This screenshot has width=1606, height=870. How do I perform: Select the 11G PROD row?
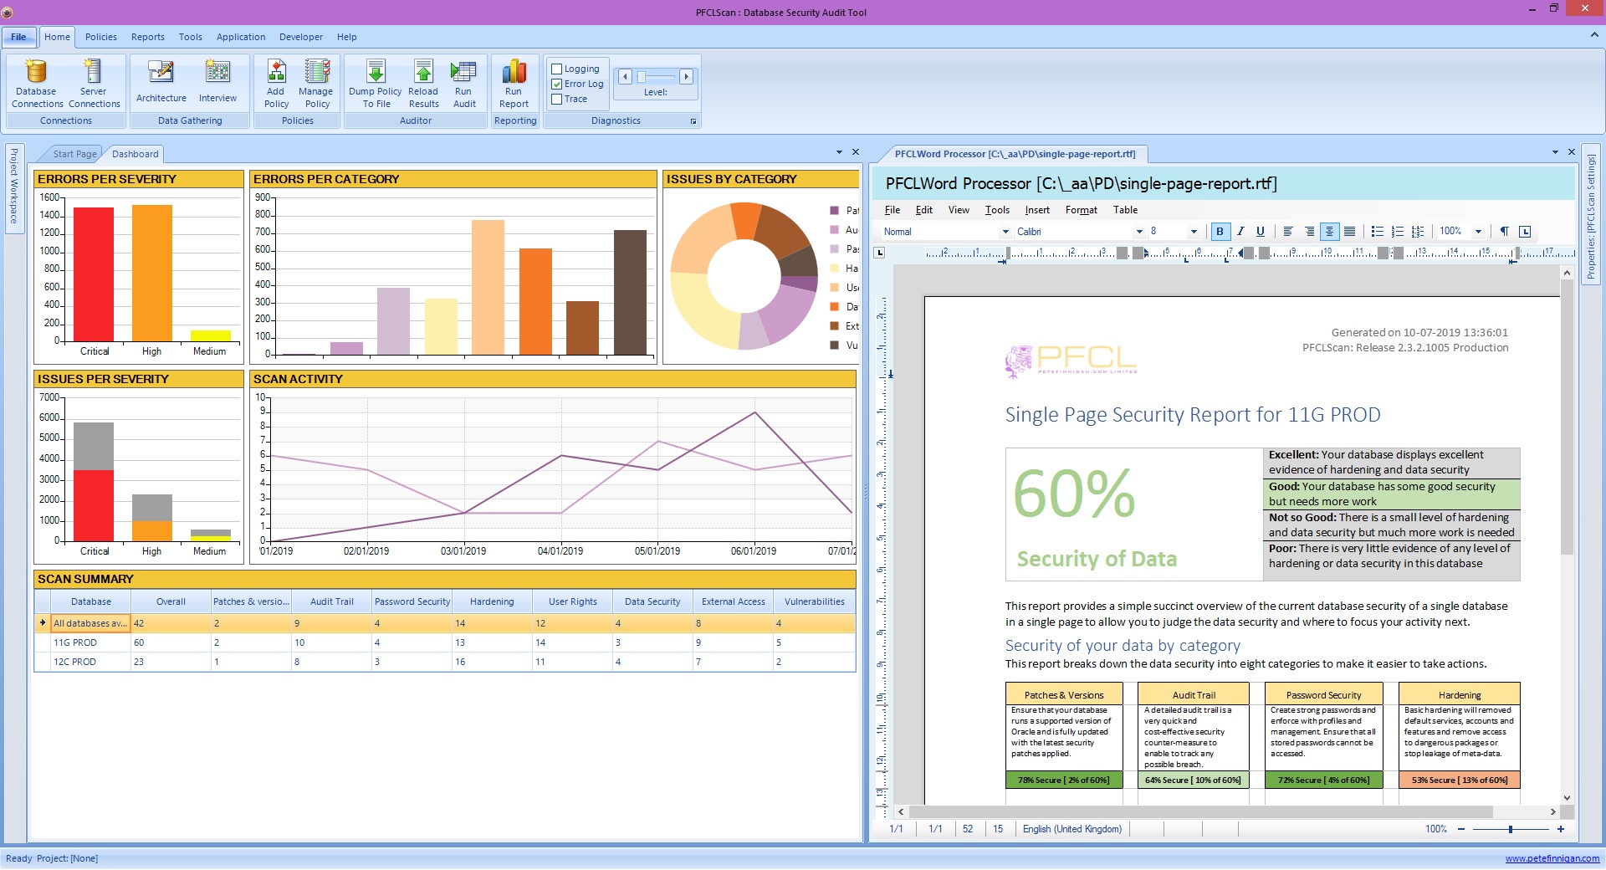[445, 642]
